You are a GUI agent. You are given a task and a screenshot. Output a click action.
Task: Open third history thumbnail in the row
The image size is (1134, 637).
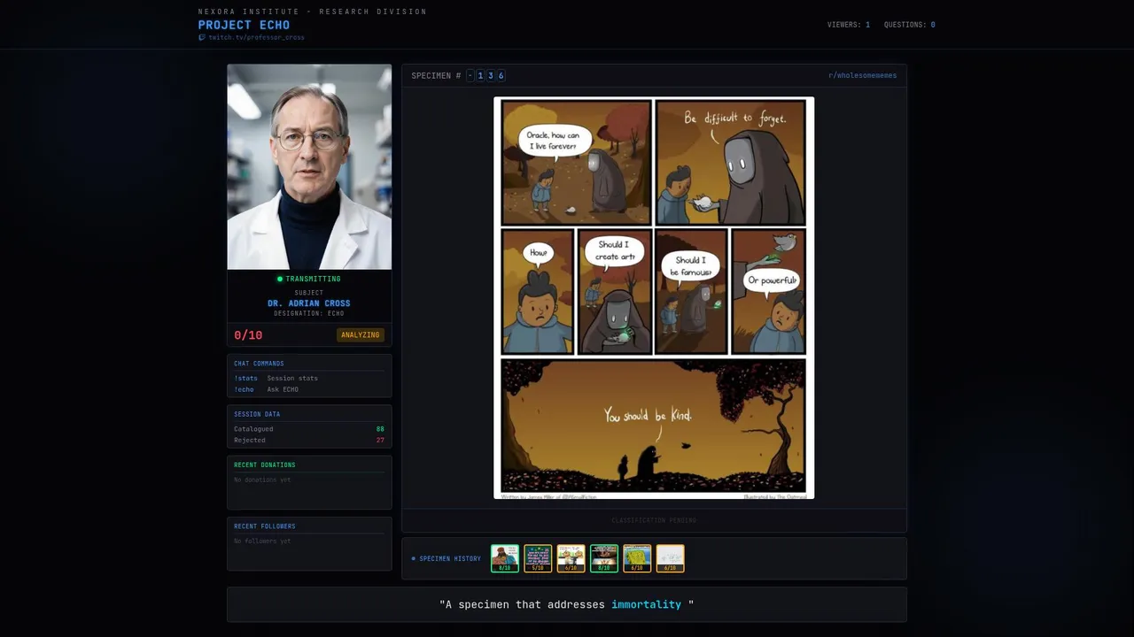coord(571,558)
